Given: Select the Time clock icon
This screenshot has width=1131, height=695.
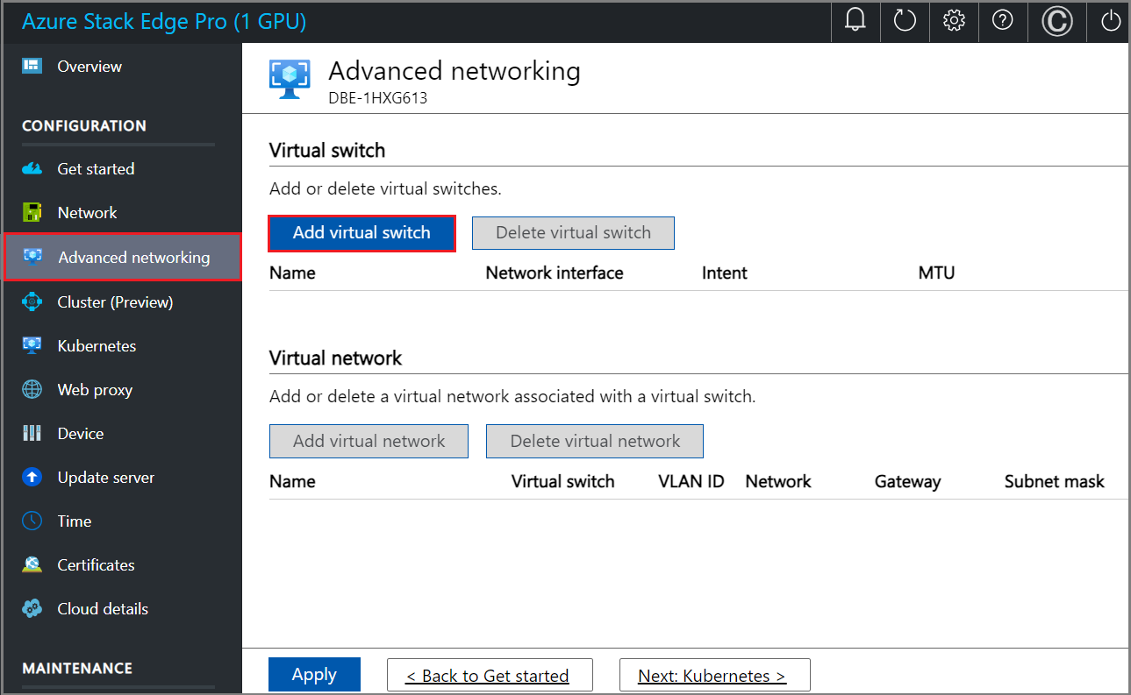Looking at the screenshot, I should coord(34,521).
